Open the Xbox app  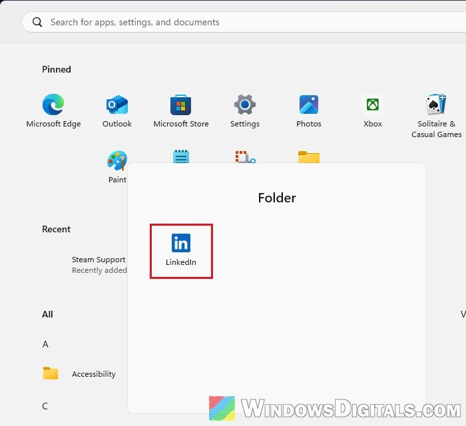(x=372, y=110)
